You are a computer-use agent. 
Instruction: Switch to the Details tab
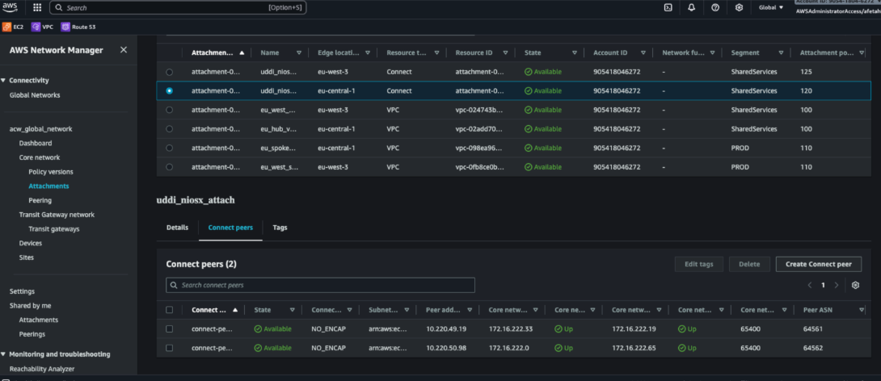(177, 228)
